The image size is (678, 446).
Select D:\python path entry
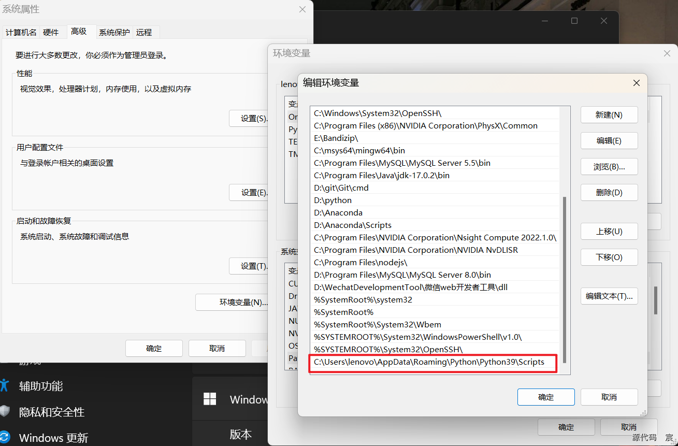(435, 200)
